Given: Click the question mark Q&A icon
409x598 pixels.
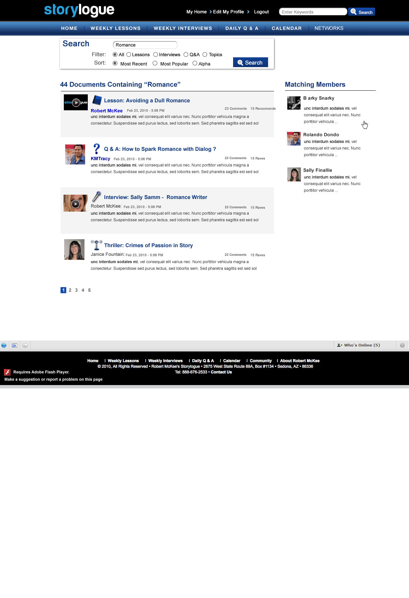Looking at the screenshot, I should click(96, 149).
